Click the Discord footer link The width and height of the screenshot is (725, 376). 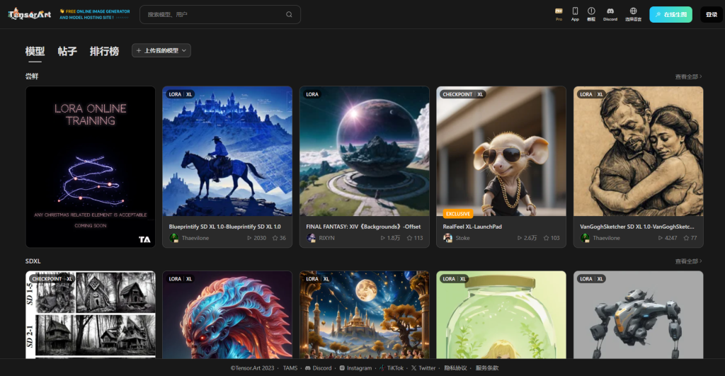point(318,368)
